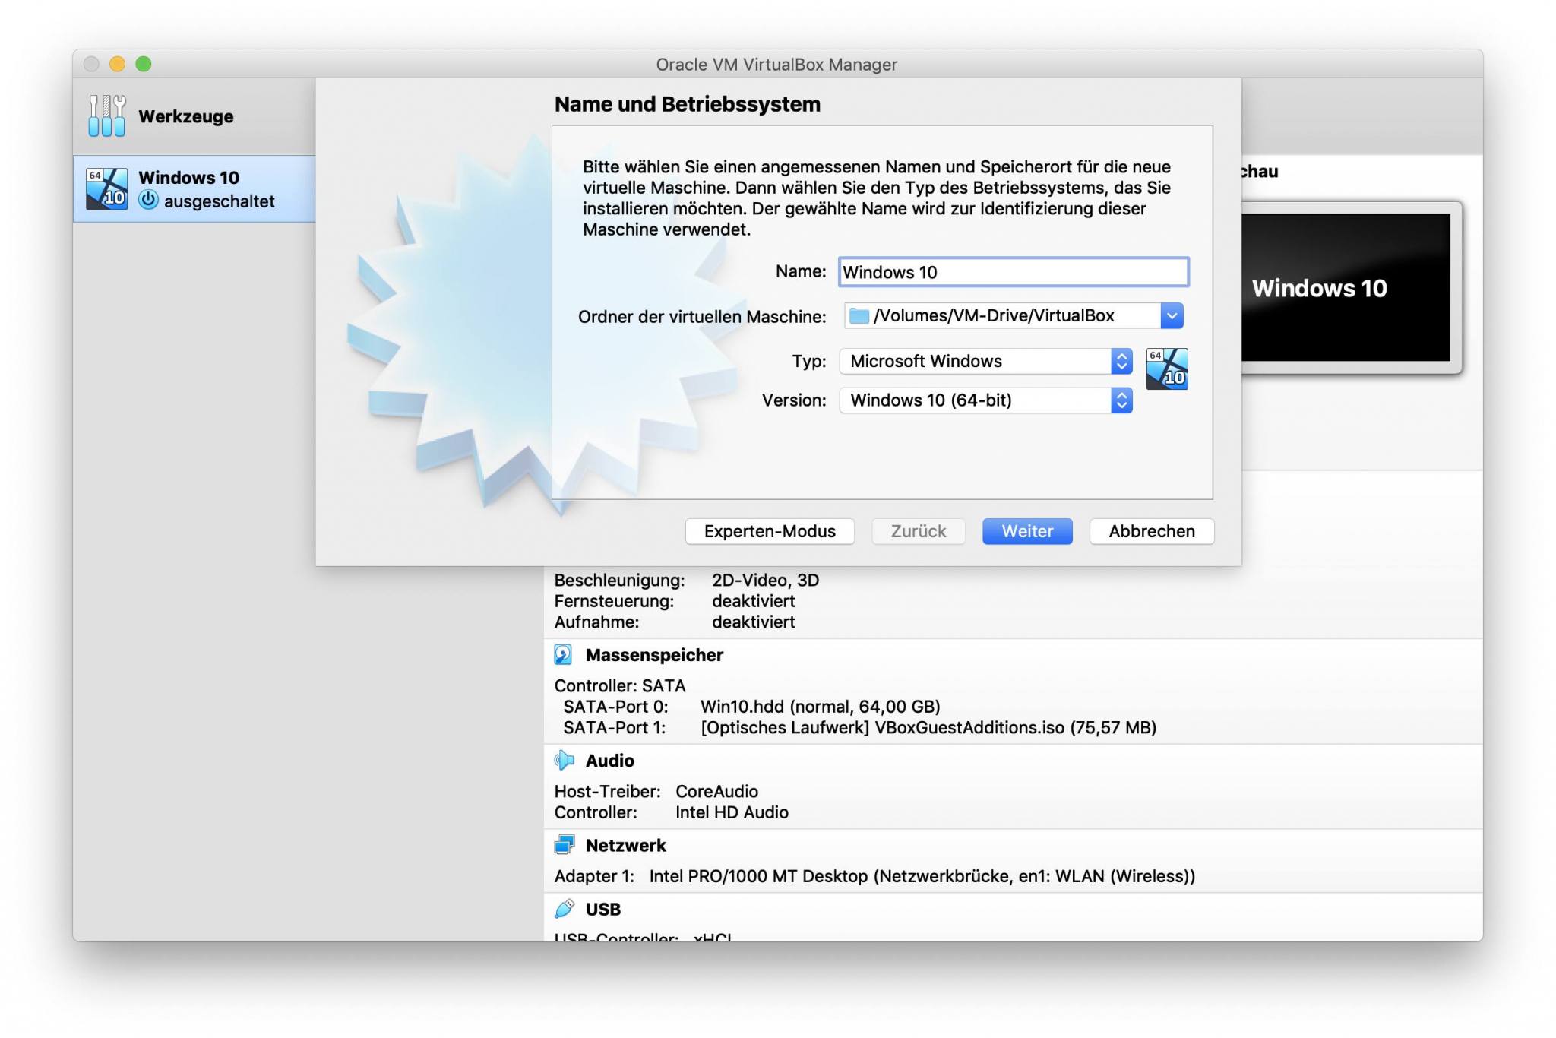
Task: Click the Audio speaker icon
Action: coord(564,760)
